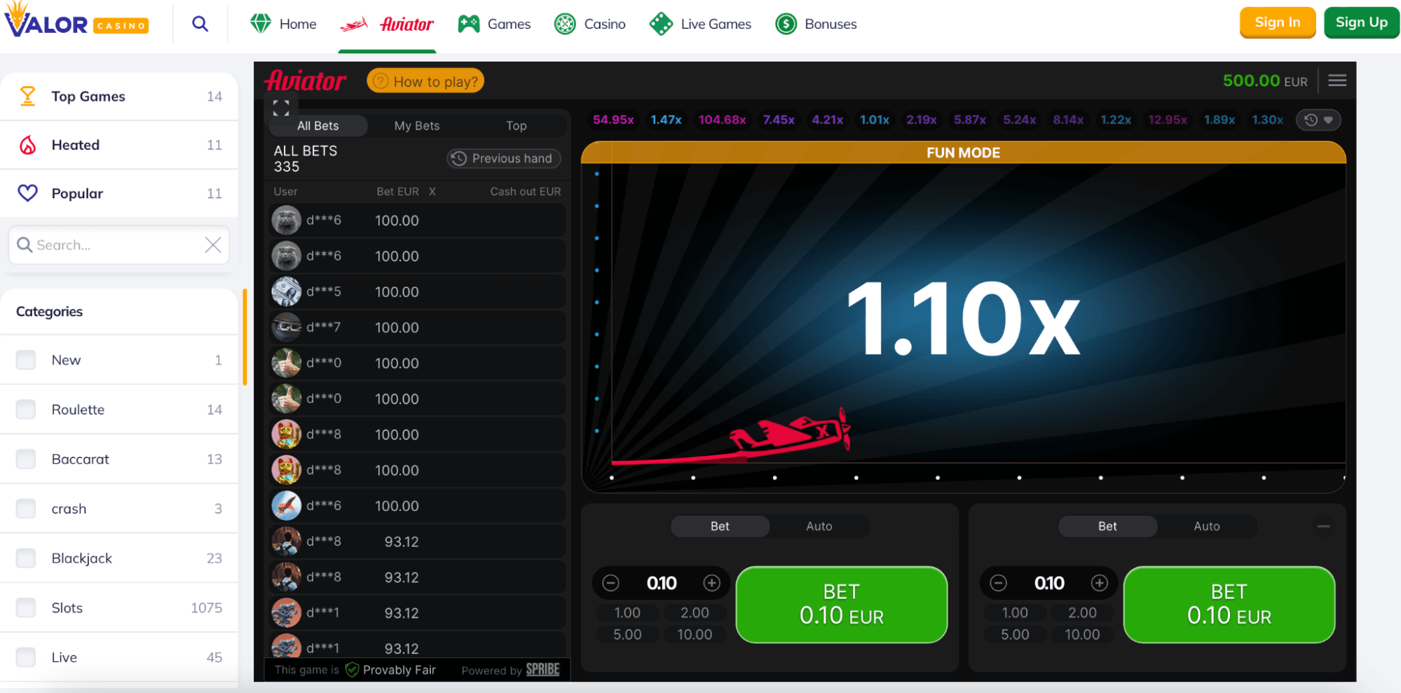Check the crash category checkbox

tap(26, 509)
